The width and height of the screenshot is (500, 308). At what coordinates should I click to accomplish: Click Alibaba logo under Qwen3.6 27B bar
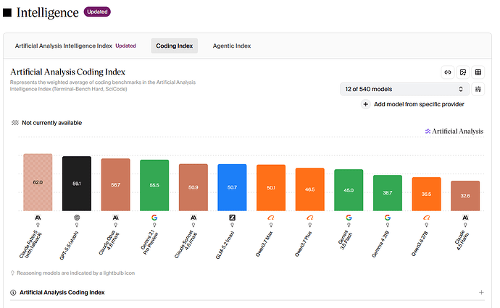426,218
